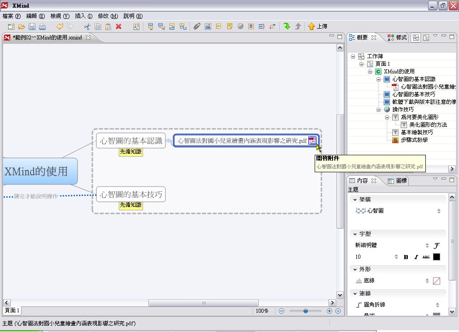The height and width of the screenshot is (332, 459).
Task: Click the relationship toolbar icon
Action: pos(272,26)
